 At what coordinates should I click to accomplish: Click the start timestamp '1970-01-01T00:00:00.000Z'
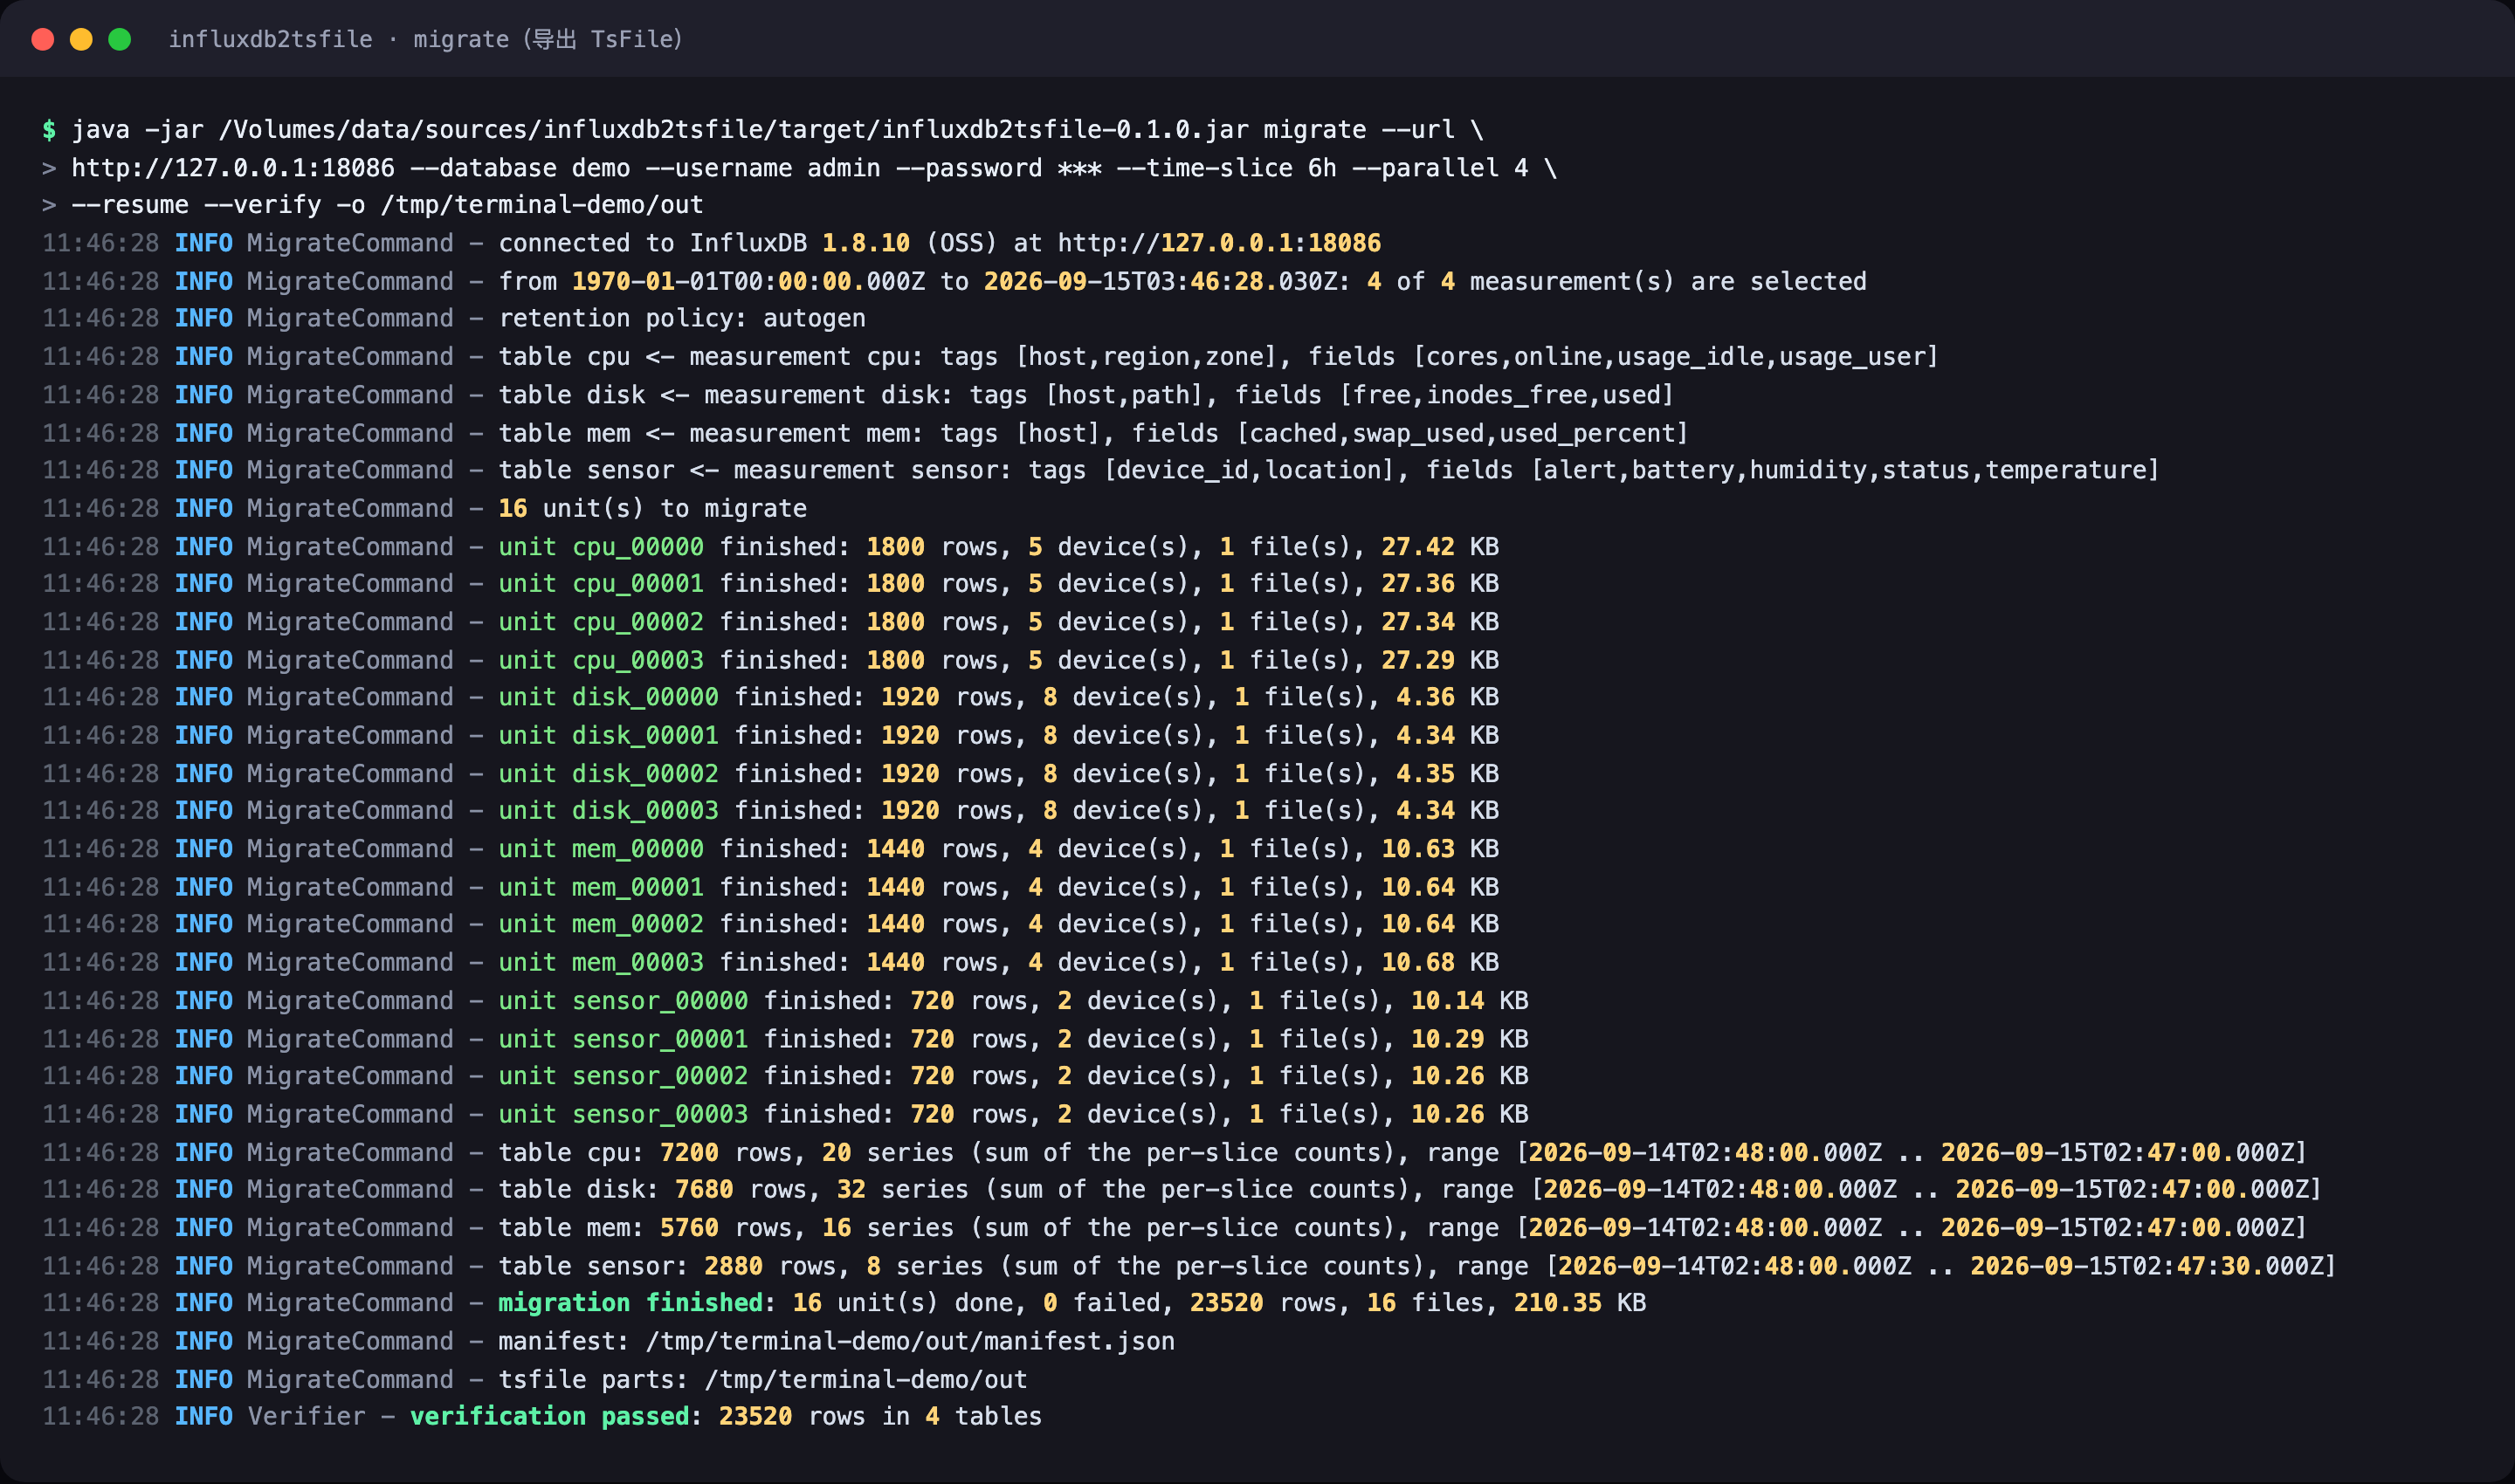click(748, 281)
